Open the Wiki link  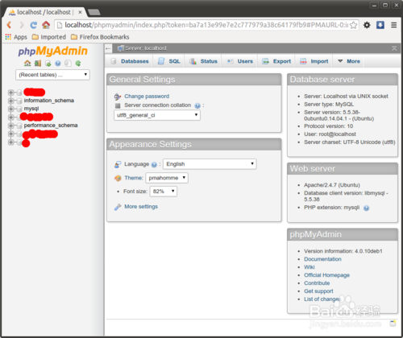pos(310,267)
